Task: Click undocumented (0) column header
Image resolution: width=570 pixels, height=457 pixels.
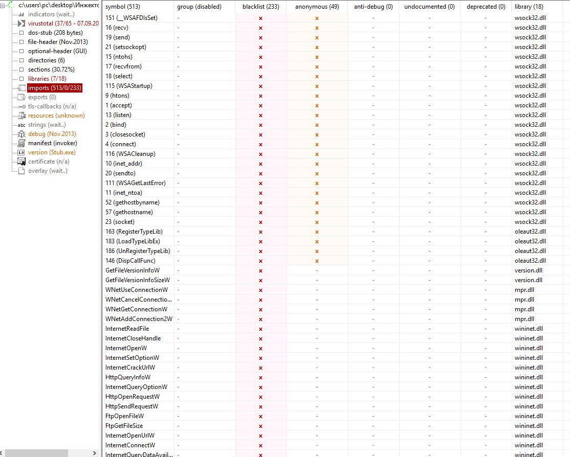Action: [429, 7]
